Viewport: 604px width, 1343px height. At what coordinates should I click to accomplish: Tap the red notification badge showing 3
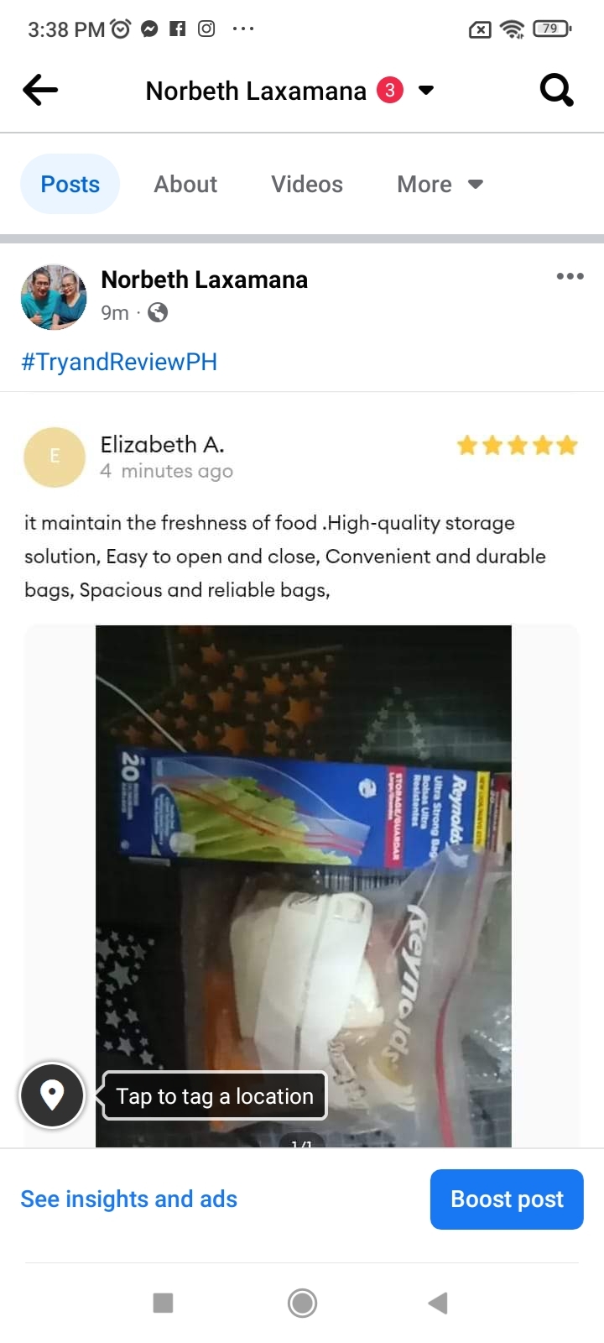click(389, 90)
